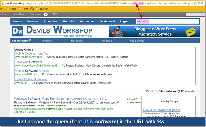The height and width of the screenshot is (127, 206).
Task: Click the address bar URL
Action: click(104, 3)
